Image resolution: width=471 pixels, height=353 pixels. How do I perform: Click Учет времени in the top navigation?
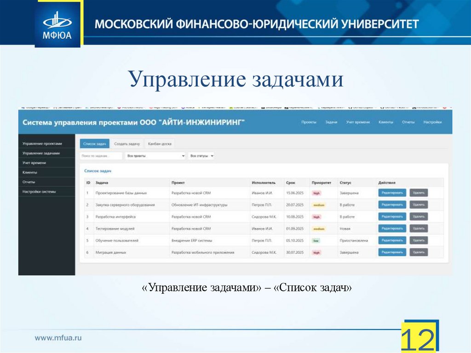358,122
